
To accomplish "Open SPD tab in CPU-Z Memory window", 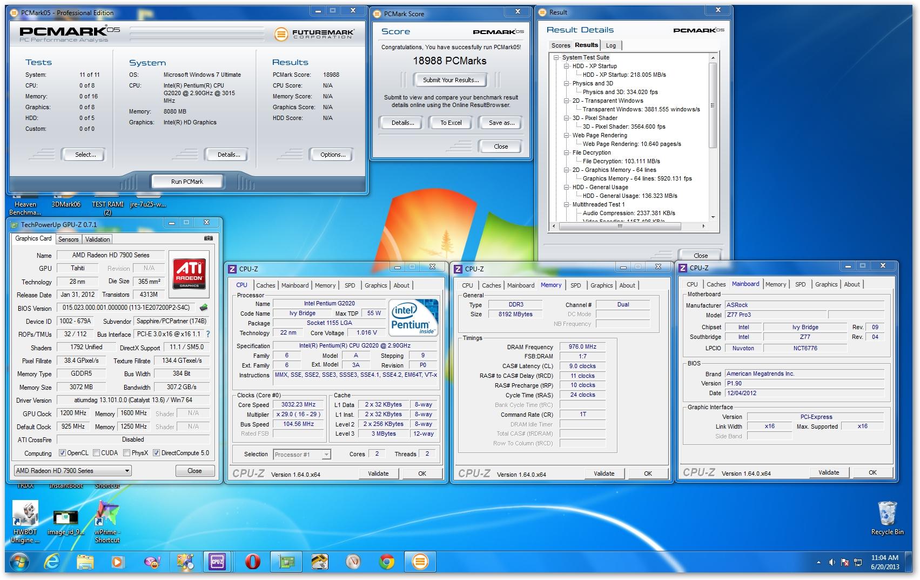I will (576, 285).
